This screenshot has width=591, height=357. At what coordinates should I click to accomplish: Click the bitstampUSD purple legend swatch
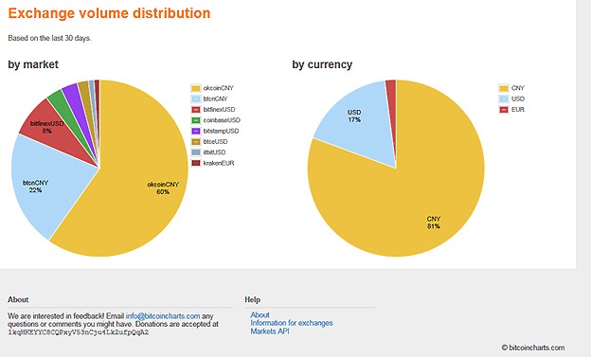pyautogui.click(x=196, y=132)
